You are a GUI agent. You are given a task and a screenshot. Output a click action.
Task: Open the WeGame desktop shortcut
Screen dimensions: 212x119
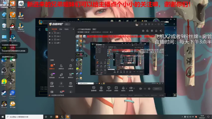click(4, 105)
